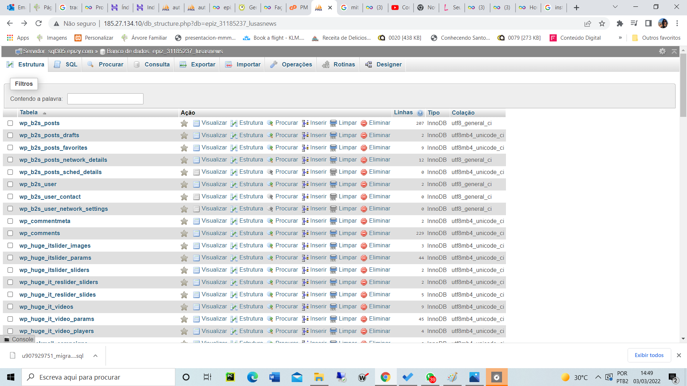This screenshot has width=687, height=386.
Task: Click Visualizar icon for wp_commentmeta row
Action: pyautogui.click(x=196, y=221)
